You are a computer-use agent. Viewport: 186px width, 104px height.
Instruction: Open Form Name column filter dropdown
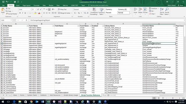pyautogui.click(x=53, y=26)
